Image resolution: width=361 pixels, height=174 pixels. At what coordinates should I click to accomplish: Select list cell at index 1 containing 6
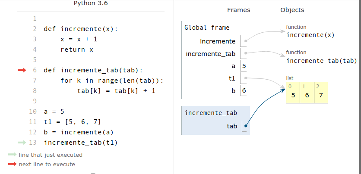pyautogui.click(x=307, y=95)
